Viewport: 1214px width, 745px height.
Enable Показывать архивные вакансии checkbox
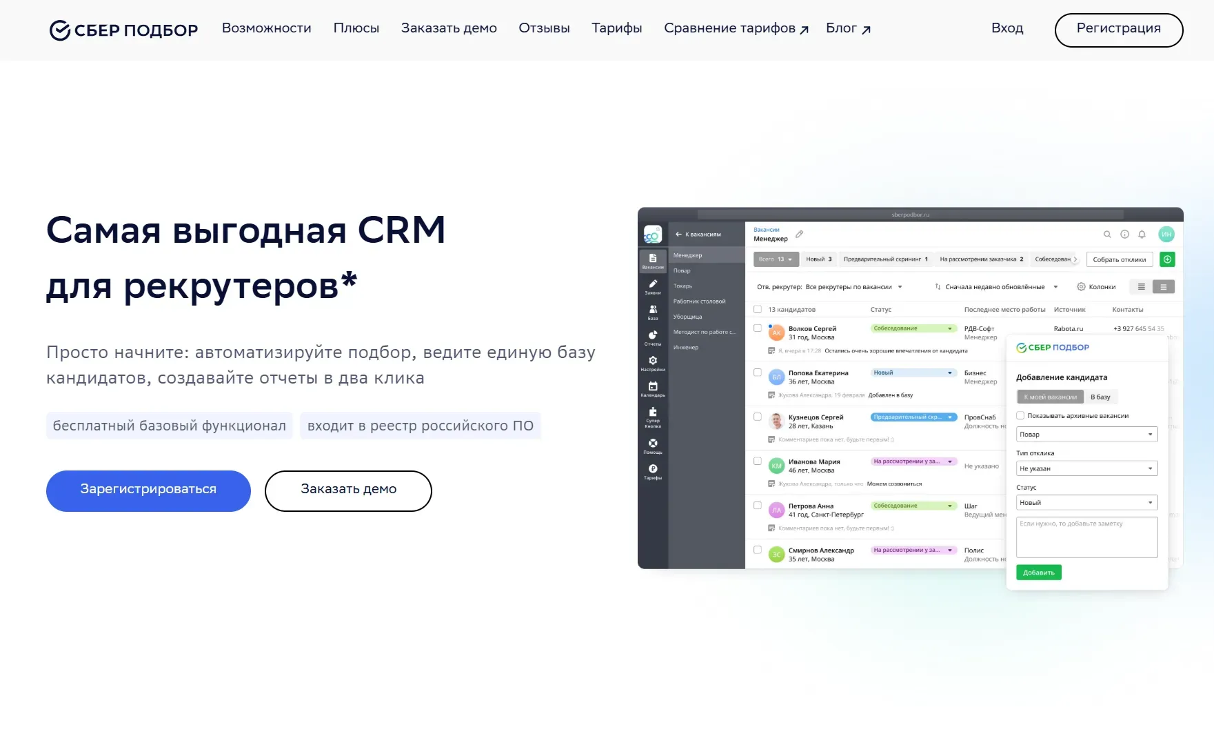pos(1020,415)
